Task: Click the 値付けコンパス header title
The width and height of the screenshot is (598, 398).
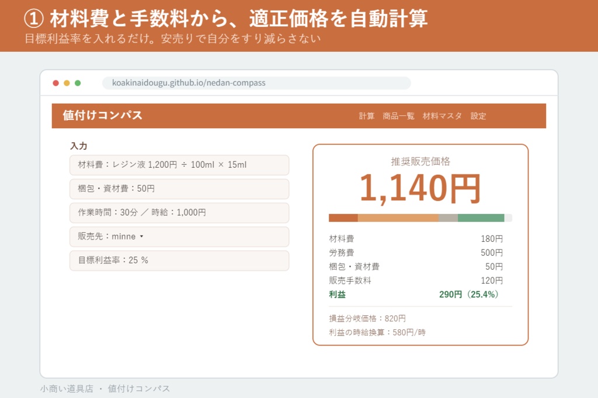Action: (x=103, y=115)
